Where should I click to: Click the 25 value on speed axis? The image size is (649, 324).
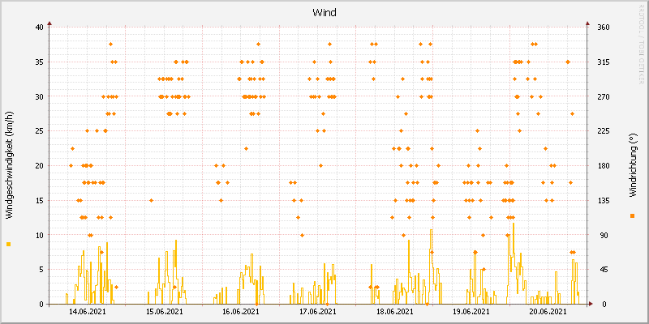tap(39, 131)
